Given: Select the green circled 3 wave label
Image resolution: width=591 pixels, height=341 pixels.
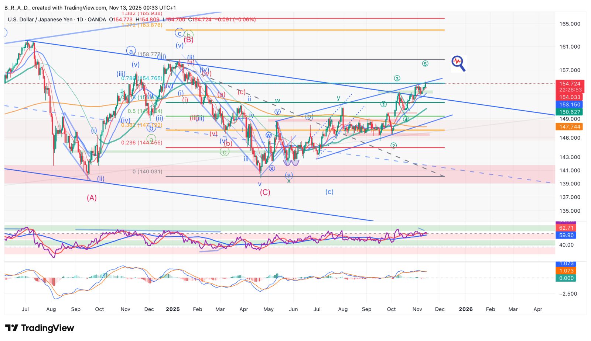Looking at the screenshot, I should (397, 79).
